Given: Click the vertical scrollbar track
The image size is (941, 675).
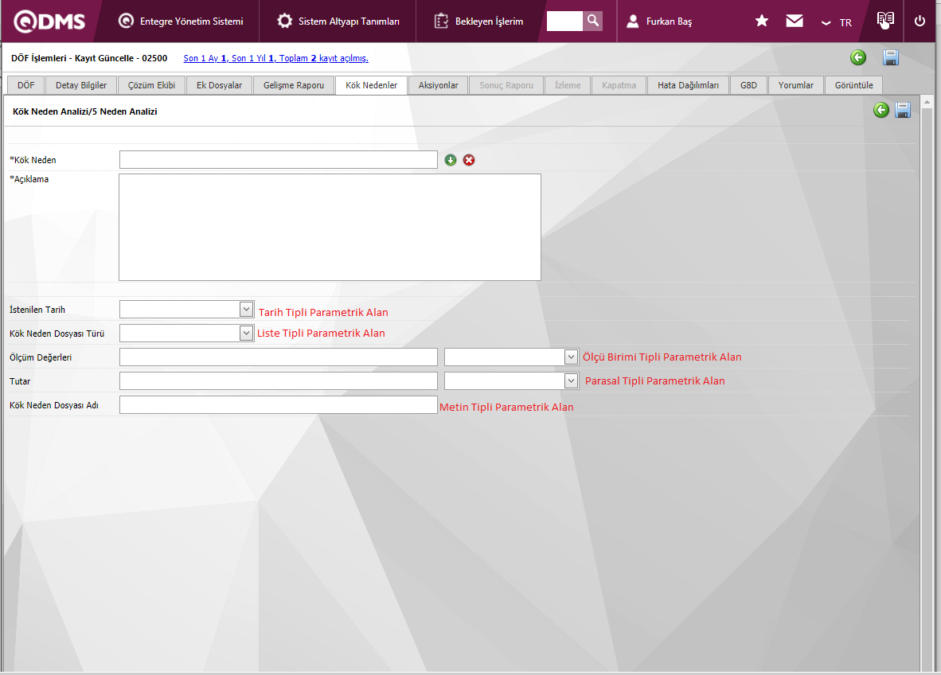Looking at the screenshot, I should click(x=927, y=390).
